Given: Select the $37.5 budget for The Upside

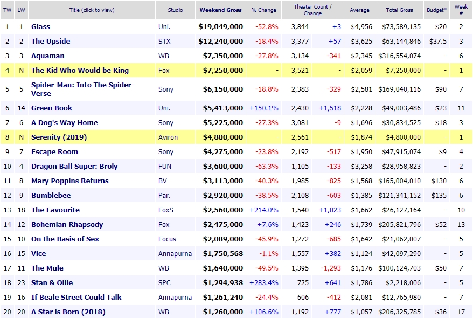Looking at the screenshot, I should [438, 41].
